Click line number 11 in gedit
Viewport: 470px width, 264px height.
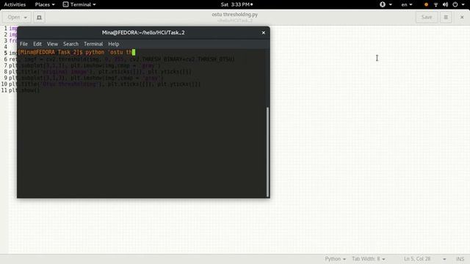pyautogui.click(x=4, y=90)
